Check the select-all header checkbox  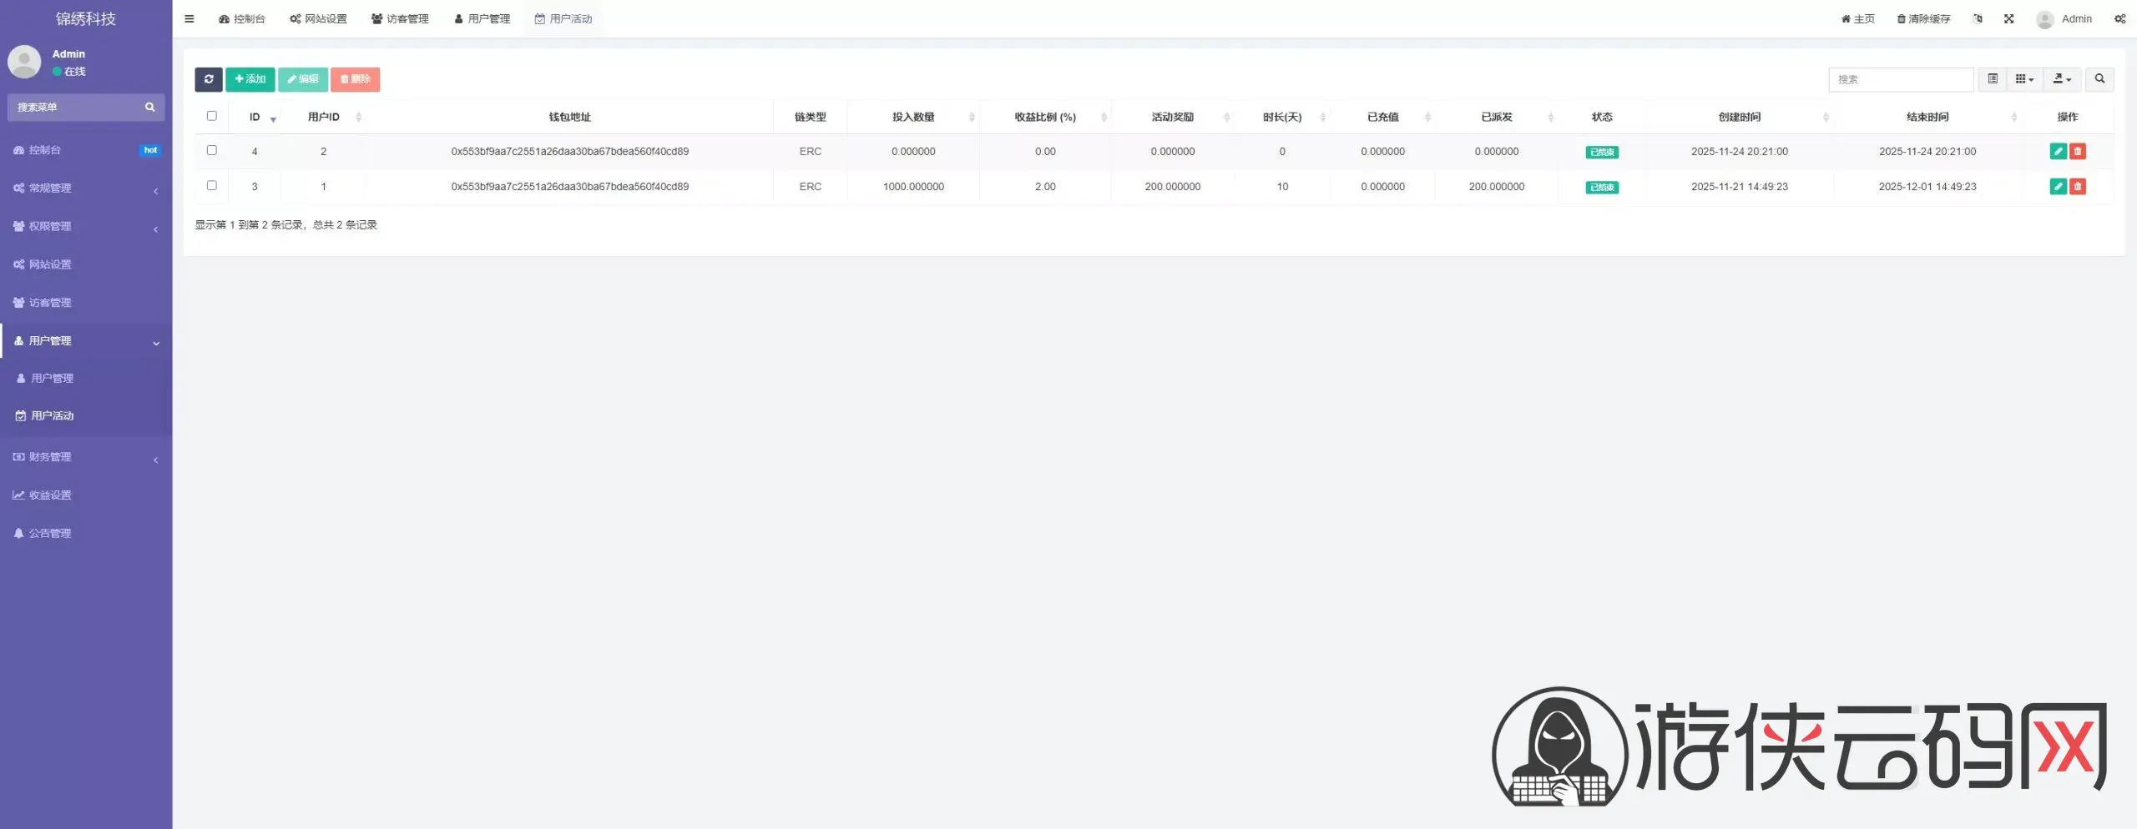pyautogui.click(x=212, y=116)
